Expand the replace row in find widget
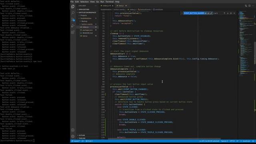This screenshot has width=256, height=144. coord(182,13)
